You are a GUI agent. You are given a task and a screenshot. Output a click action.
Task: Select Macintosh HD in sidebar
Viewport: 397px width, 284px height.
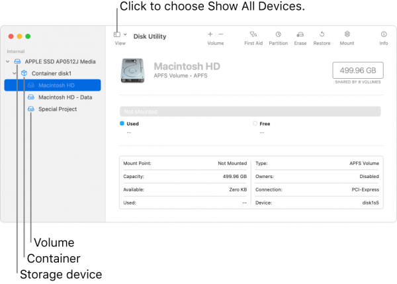tap(52, 85)
